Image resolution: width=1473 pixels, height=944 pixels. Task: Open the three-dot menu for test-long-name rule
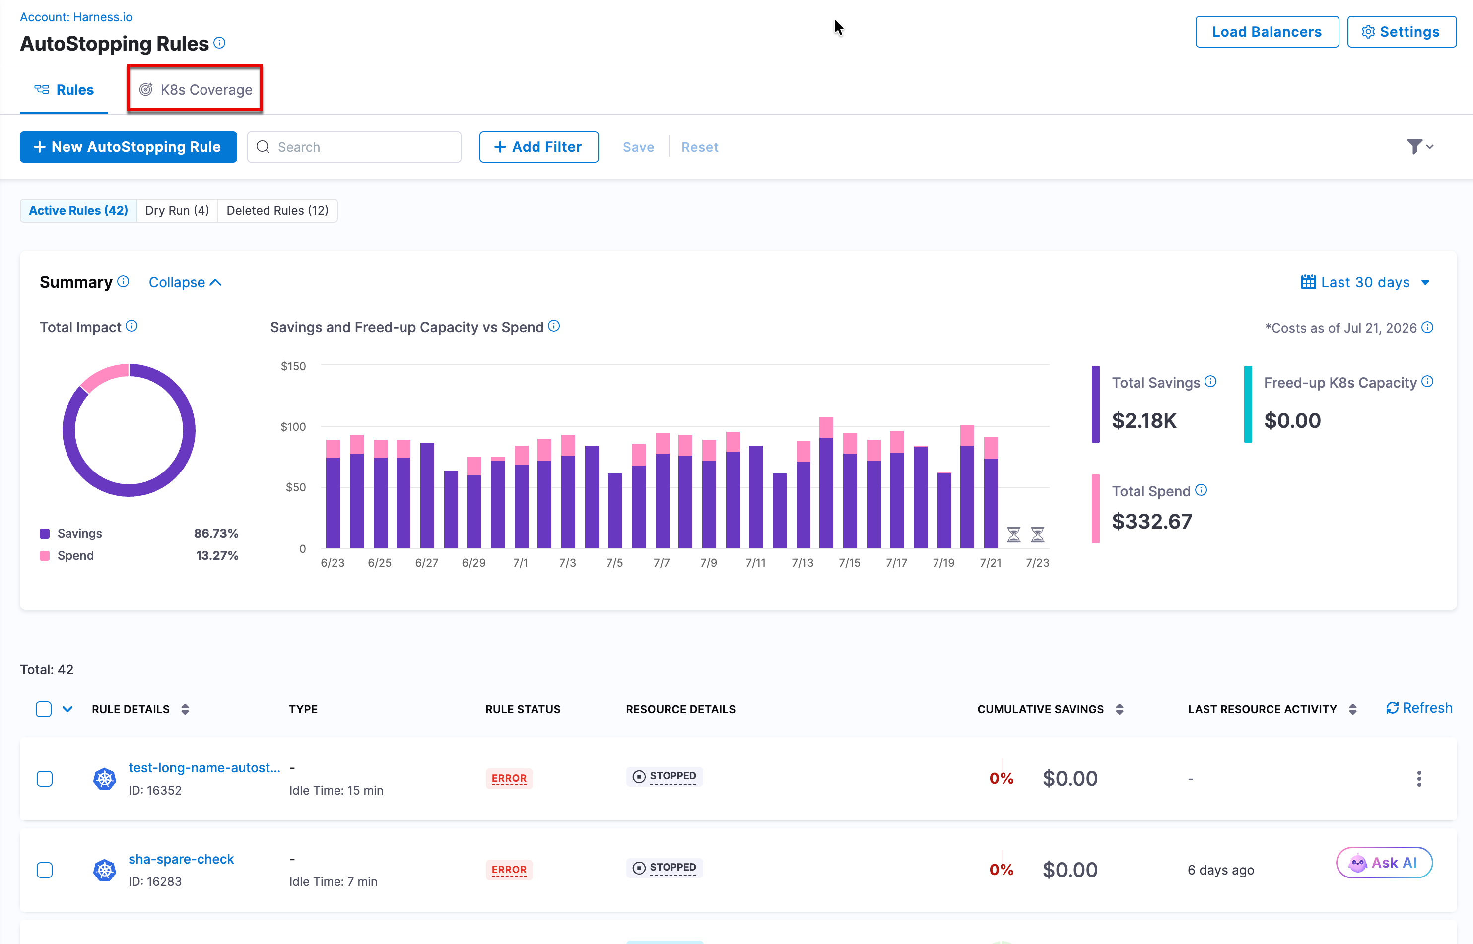pyautogui.click(x=1418, y=779)
